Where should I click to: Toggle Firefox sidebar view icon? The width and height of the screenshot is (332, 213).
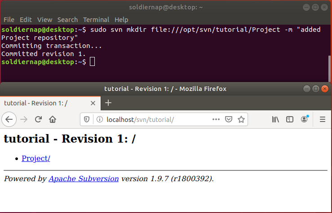coord(290,119)
